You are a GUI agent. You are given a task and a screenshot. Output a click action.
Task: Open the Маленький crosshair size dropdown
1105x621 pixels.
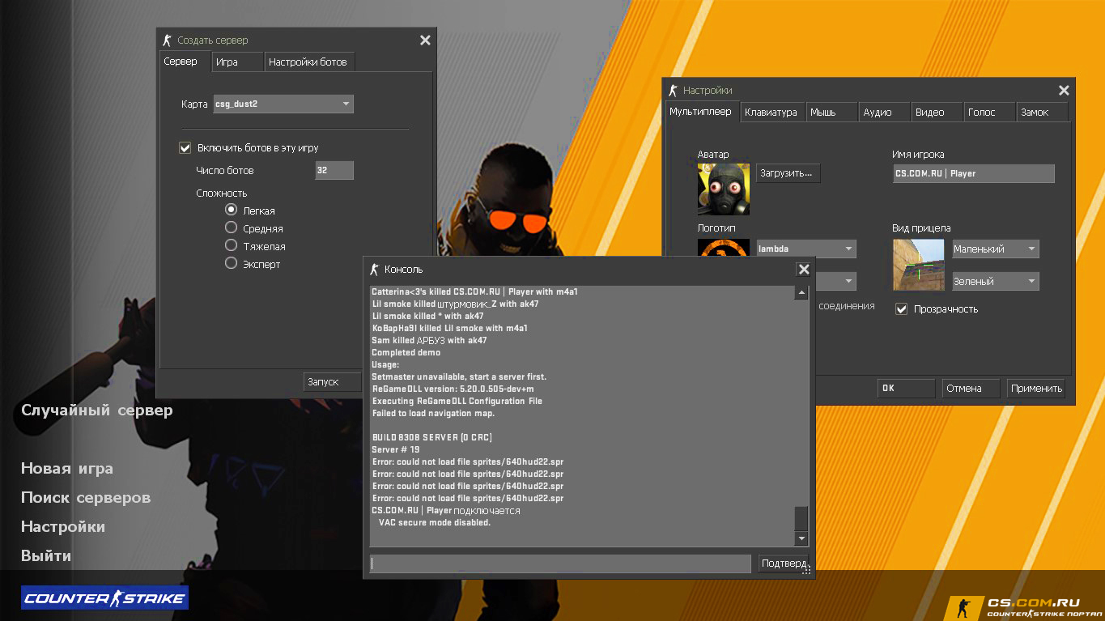pos(996,249)
